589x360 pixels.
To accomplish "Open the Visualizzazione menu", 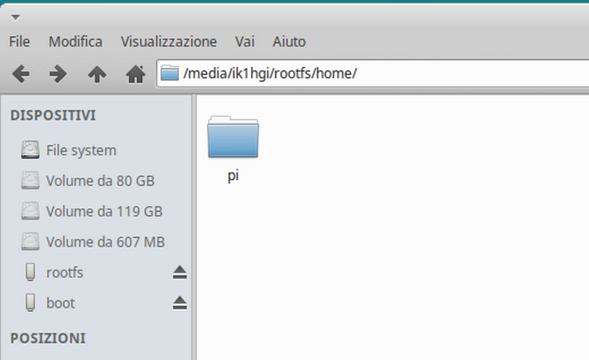I will tap(169, 41).
